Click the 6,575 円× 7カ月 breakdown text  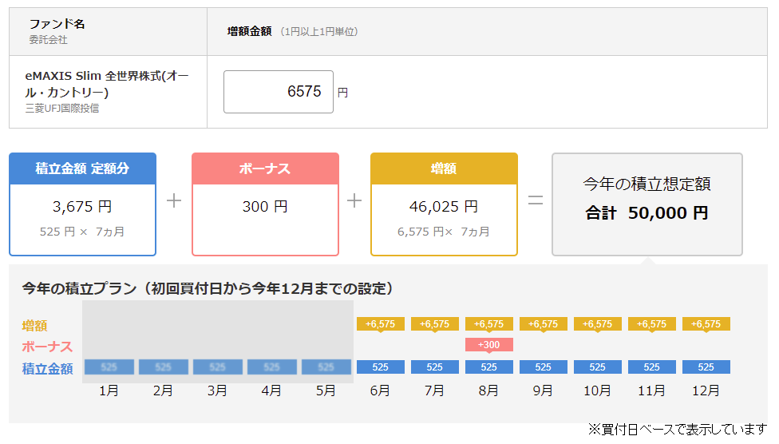(444, 232)
